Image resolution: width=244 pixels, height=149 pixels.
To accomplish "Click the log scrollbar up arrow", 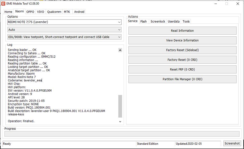I will tap(120, 50).
